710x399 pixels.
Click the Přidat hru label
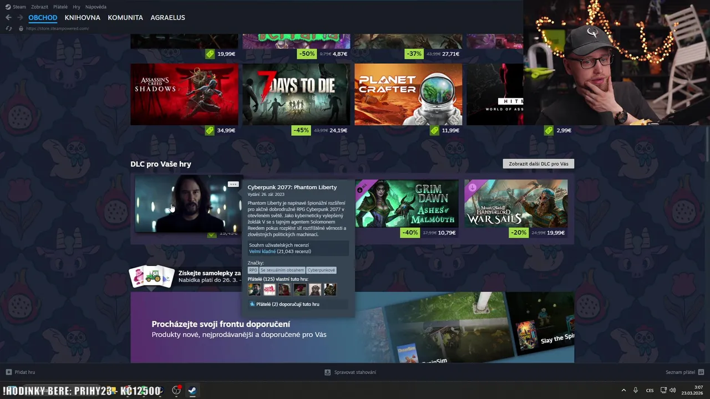[x=25, y=372]
